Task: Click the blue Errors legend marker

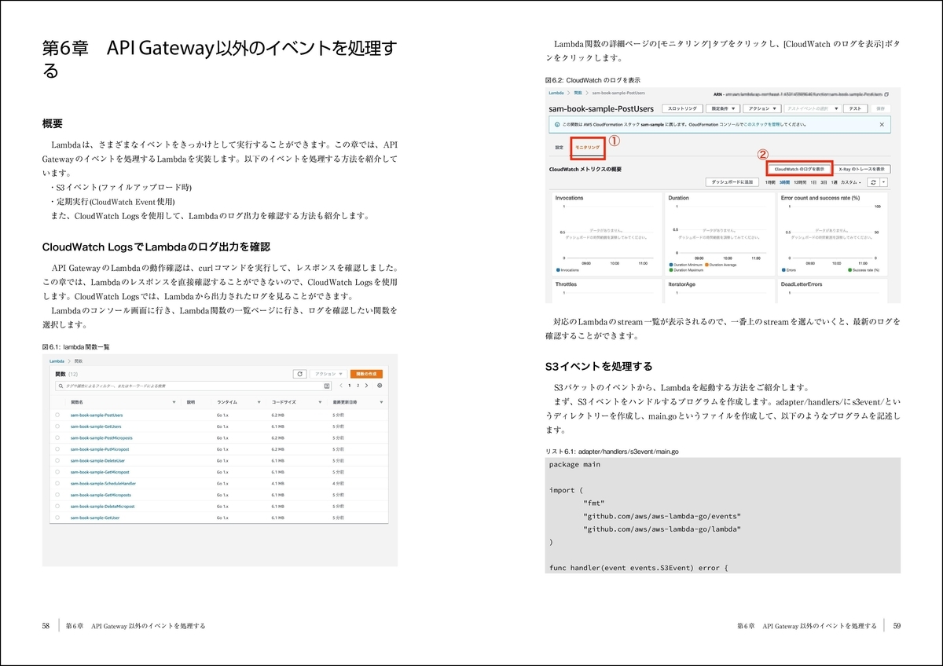Action: point(783,269)
